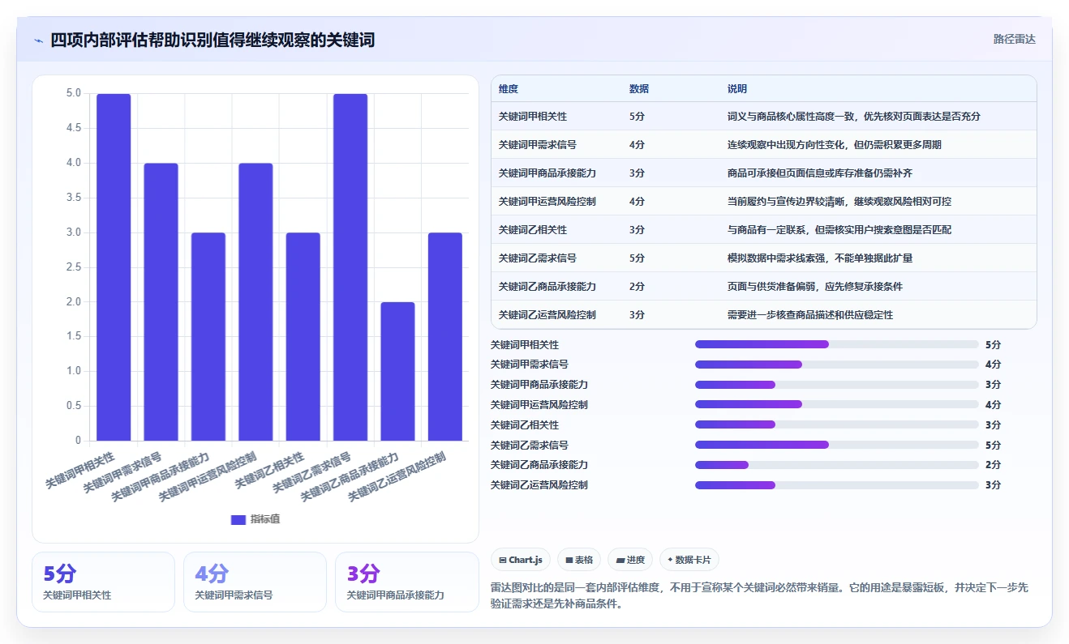This screenshot has height=644, width=1069.
Task: Click the 路径雷达 label in the header
Action: coord(1015,39)
